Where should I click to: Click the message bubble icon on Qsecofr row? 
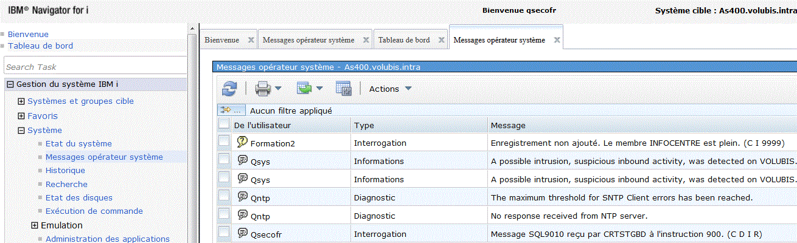click(243, 233)
